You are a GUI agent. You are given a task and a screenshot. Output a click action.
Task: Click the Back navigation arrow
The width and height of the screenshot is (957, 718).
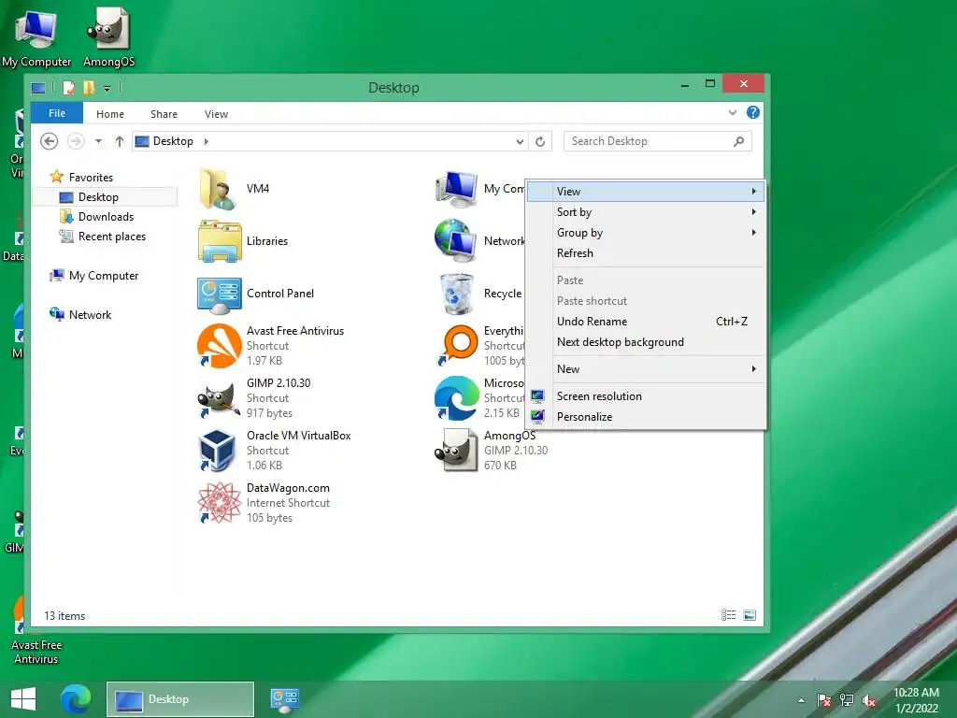pyautogui.click(x=49, y=142)
